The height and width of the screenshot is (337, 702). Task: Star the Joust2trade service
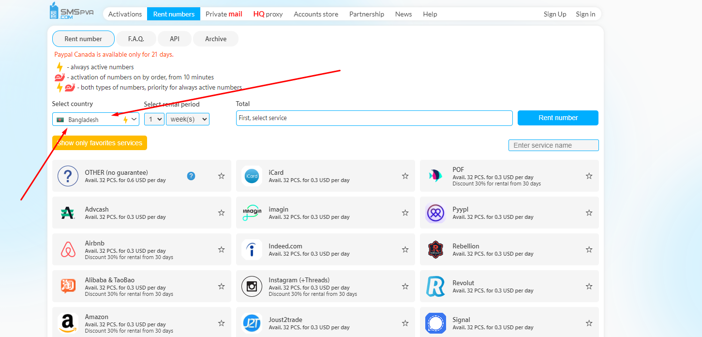[405, 323]
